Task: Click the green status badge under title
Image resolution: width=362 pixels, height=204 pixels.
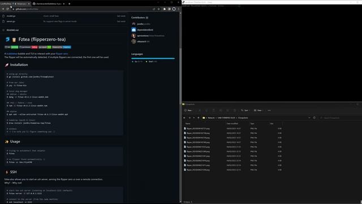Action: [15, 47]
